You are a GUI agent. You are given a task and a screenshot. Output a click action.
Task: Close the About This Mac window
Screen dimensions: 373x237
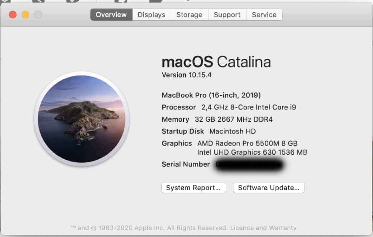click(x=13, y=15)
